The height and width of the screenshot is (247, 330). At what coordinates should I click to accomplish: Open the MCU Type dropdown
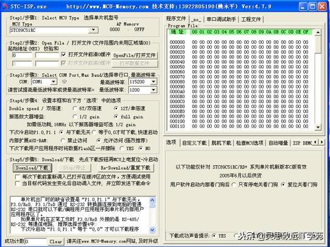click(x=93, y=30)
